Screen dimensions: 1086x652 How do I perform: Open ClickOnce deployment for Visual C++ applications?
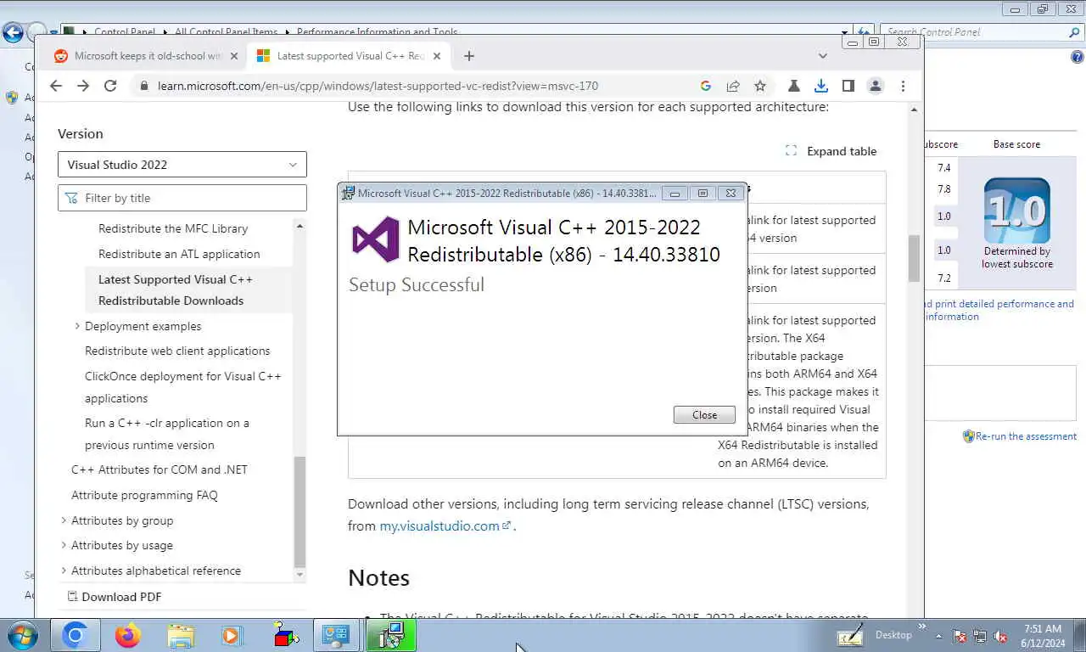[182, 387]
